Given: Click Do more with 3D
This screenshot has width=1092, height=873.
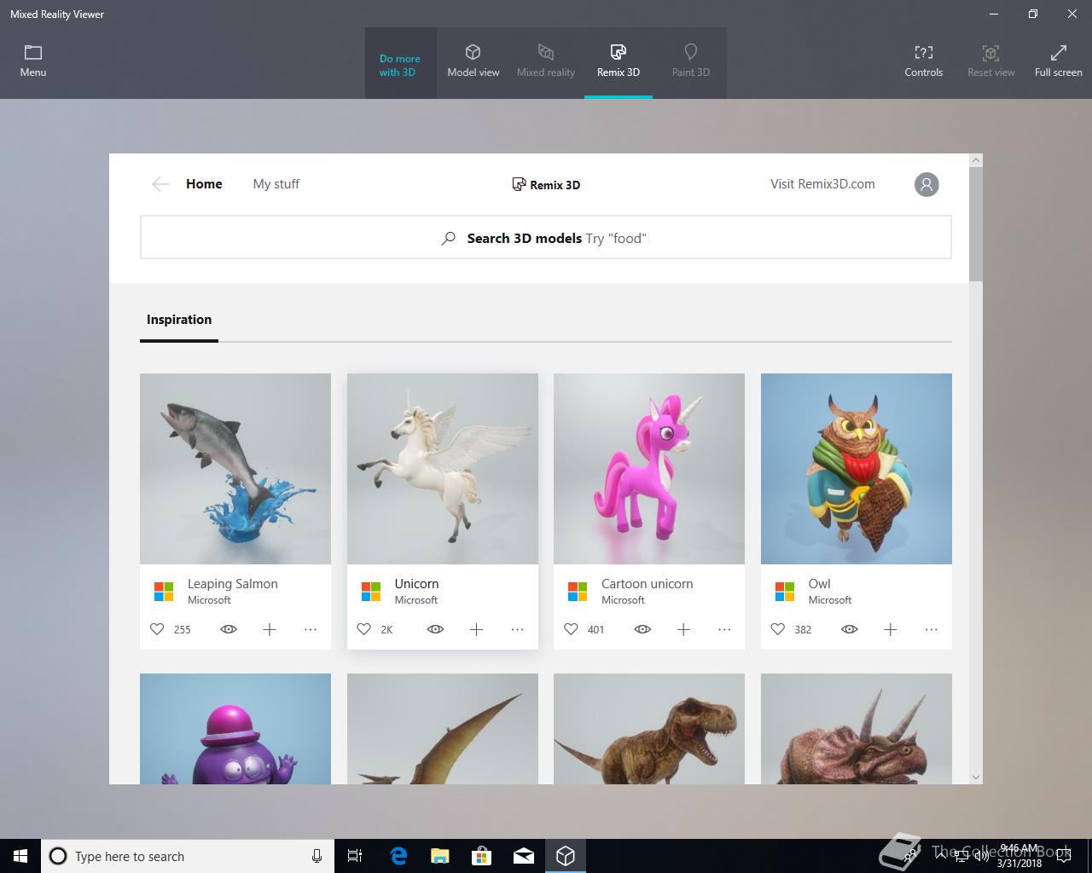Looking at the screenshot, I should 400,66.
